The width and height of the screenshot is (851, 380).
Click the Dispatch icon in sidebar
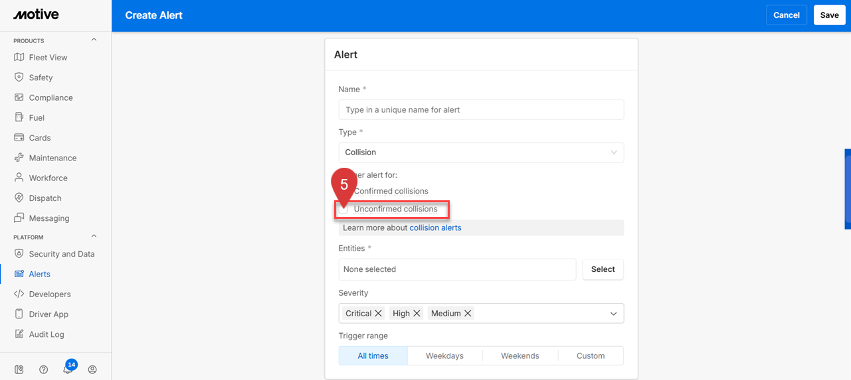pos(19,198)
